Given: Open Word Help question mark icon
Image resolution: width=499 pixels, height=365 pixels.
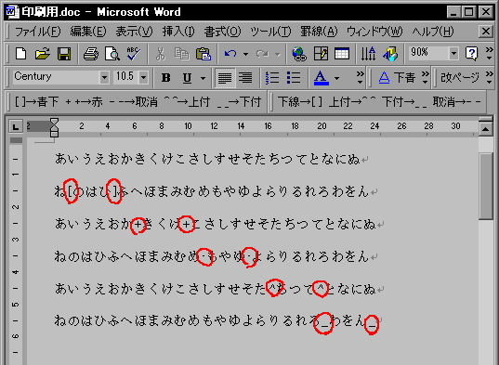Looking at the screenshot, I should 471,54.
